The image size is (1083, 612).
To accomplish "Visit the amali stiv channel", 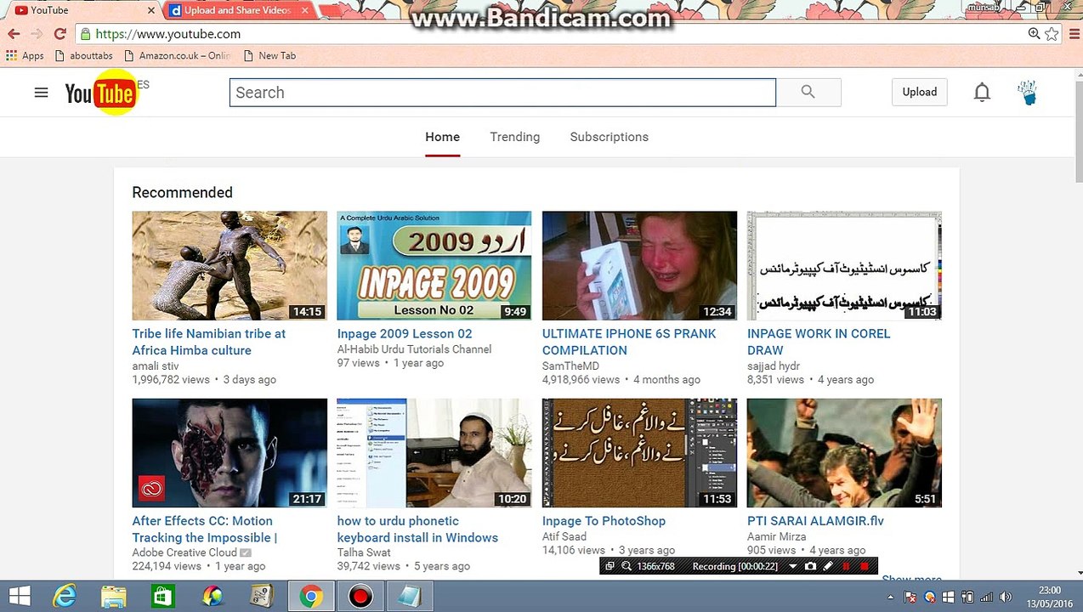I will (156, 366).
